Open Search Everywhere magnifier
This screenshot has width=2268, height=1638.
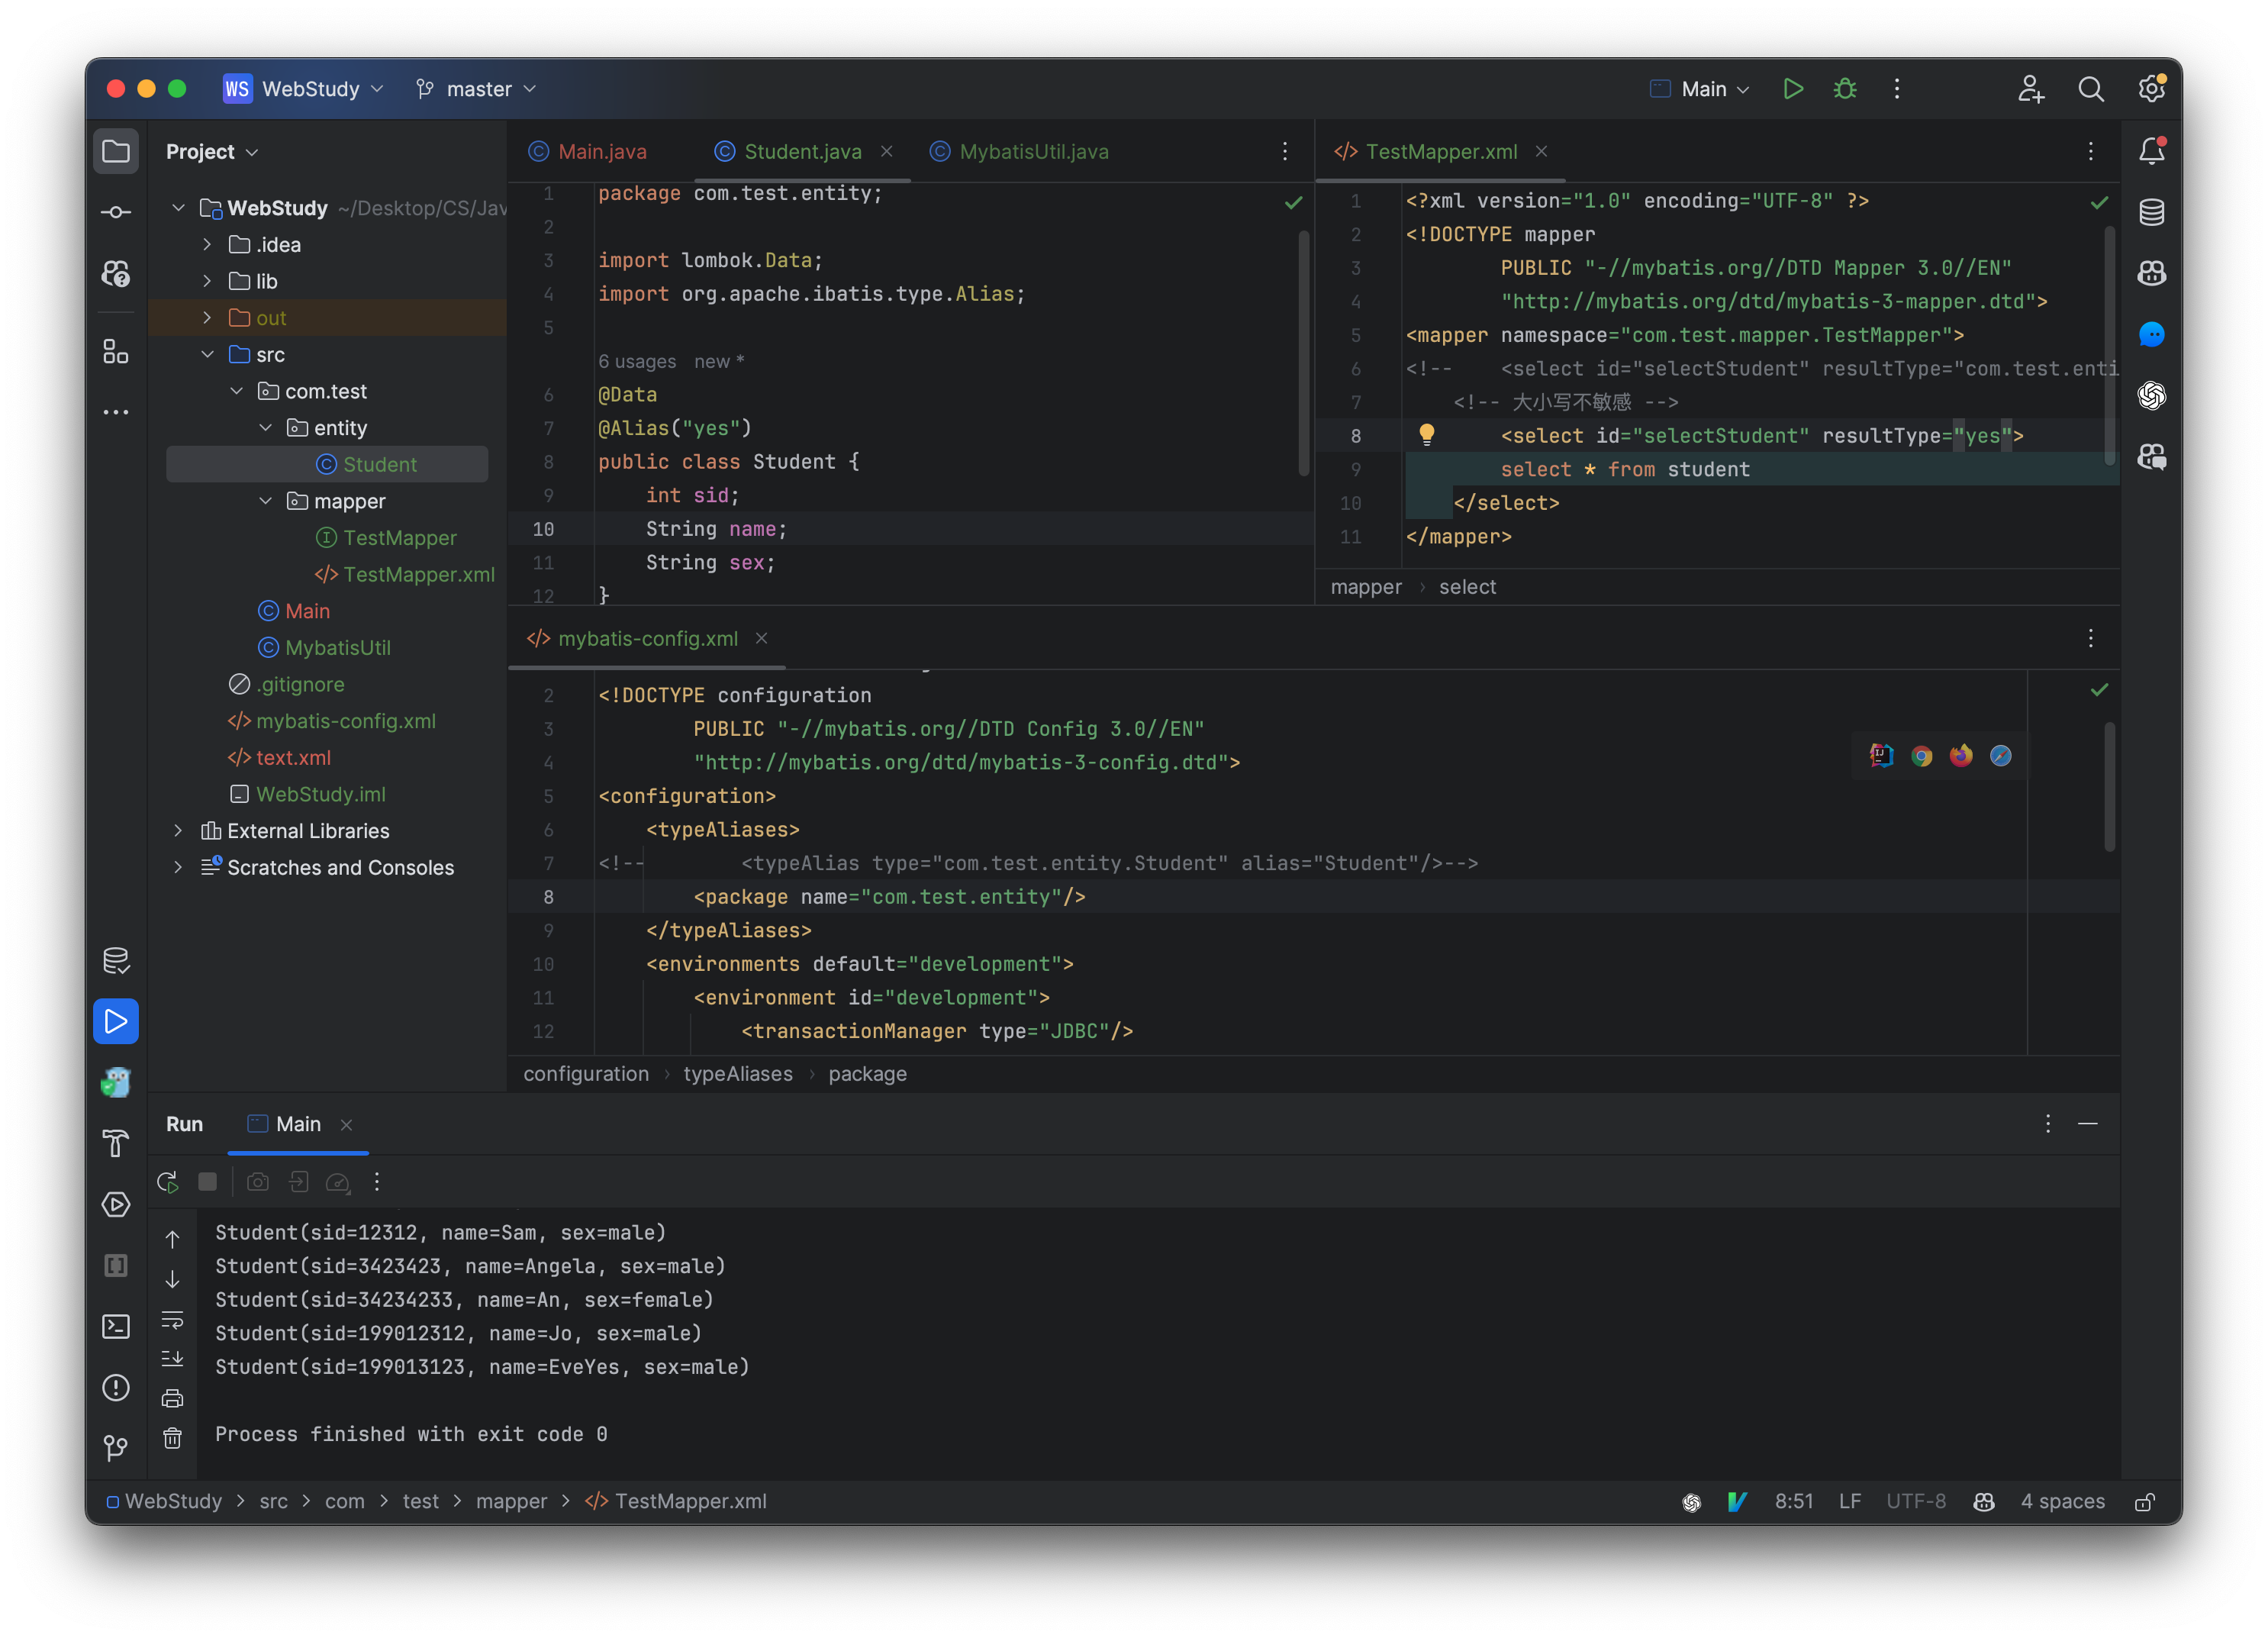(2090, 89)
